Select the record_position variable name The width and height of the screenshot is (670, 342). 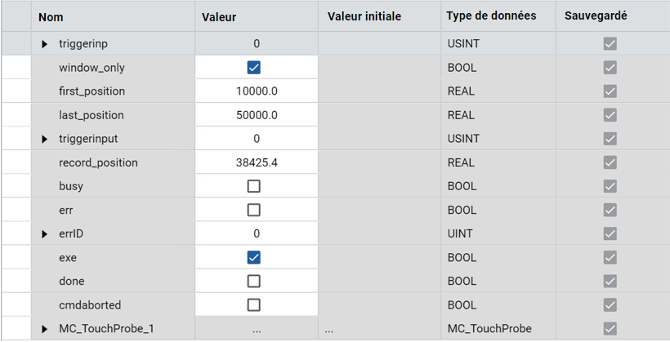click(98, 162)
